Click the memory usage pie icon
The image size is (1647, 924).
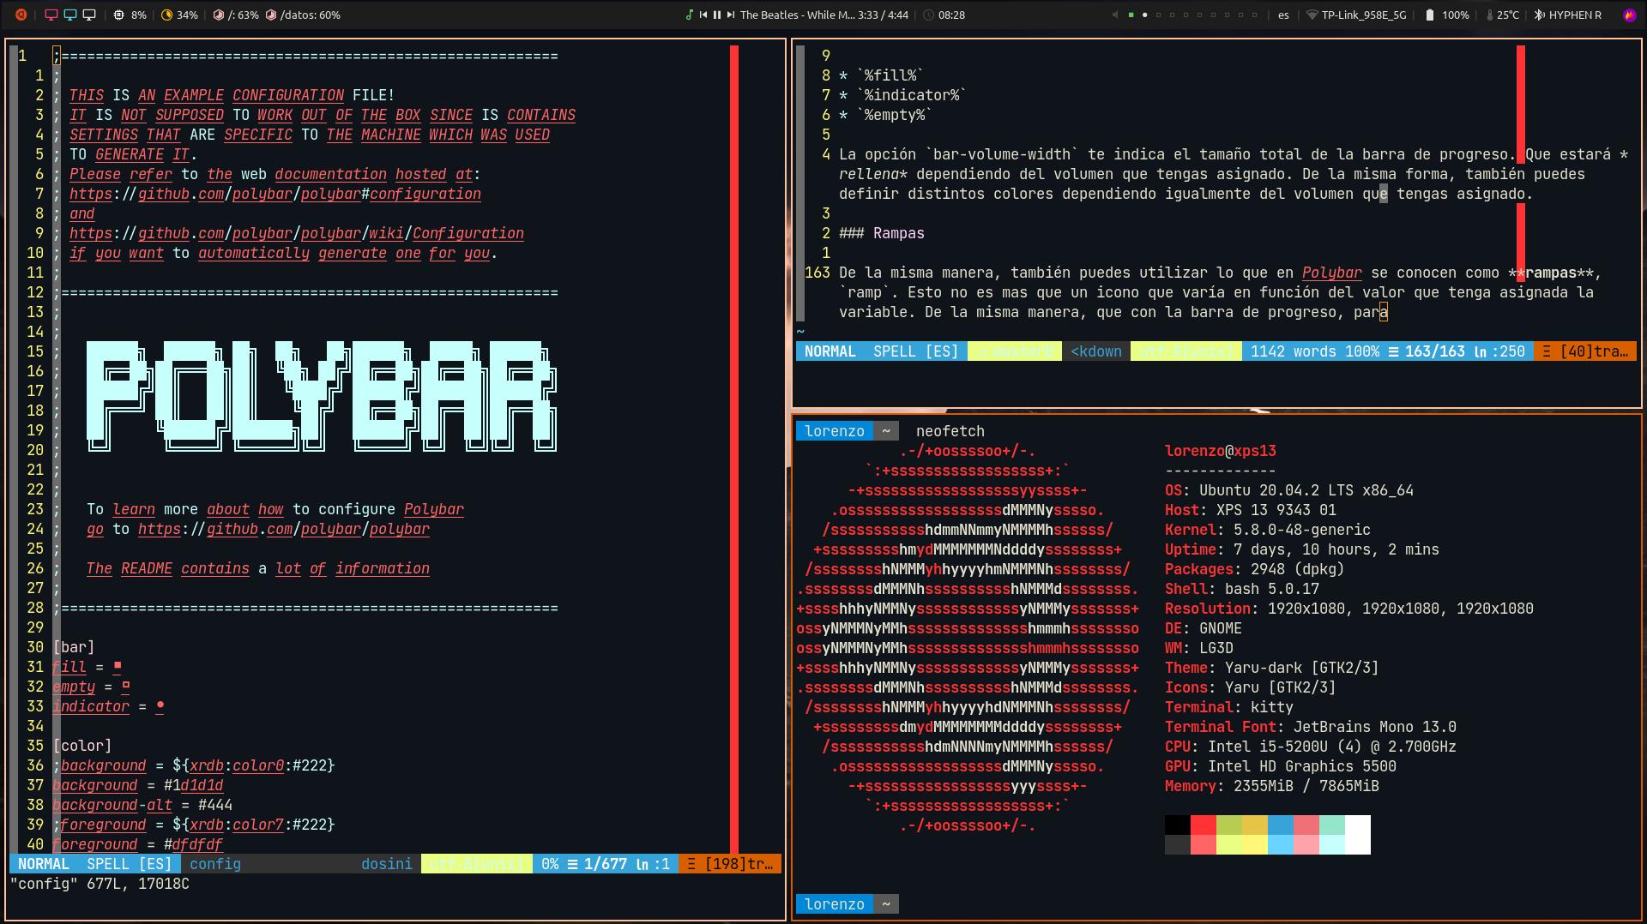click(x=167, y=15)
